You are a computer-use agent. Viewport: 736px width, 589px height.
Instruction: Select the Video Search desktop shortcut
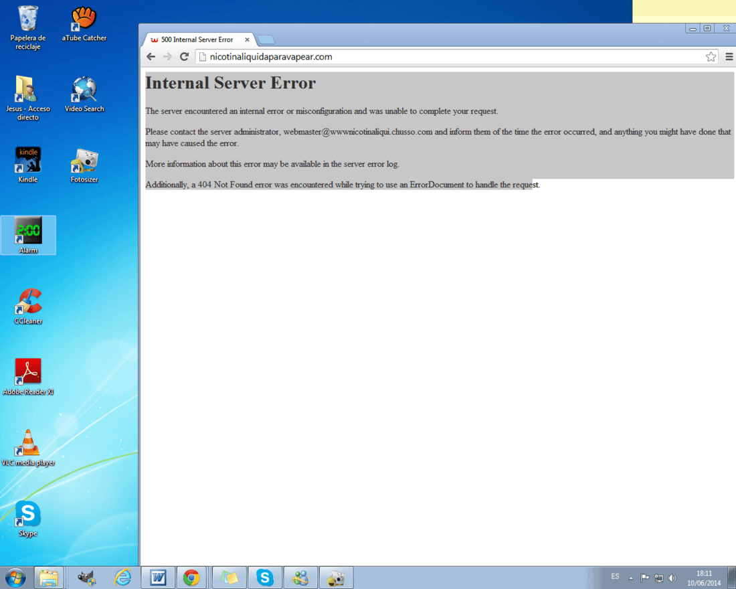84,94
